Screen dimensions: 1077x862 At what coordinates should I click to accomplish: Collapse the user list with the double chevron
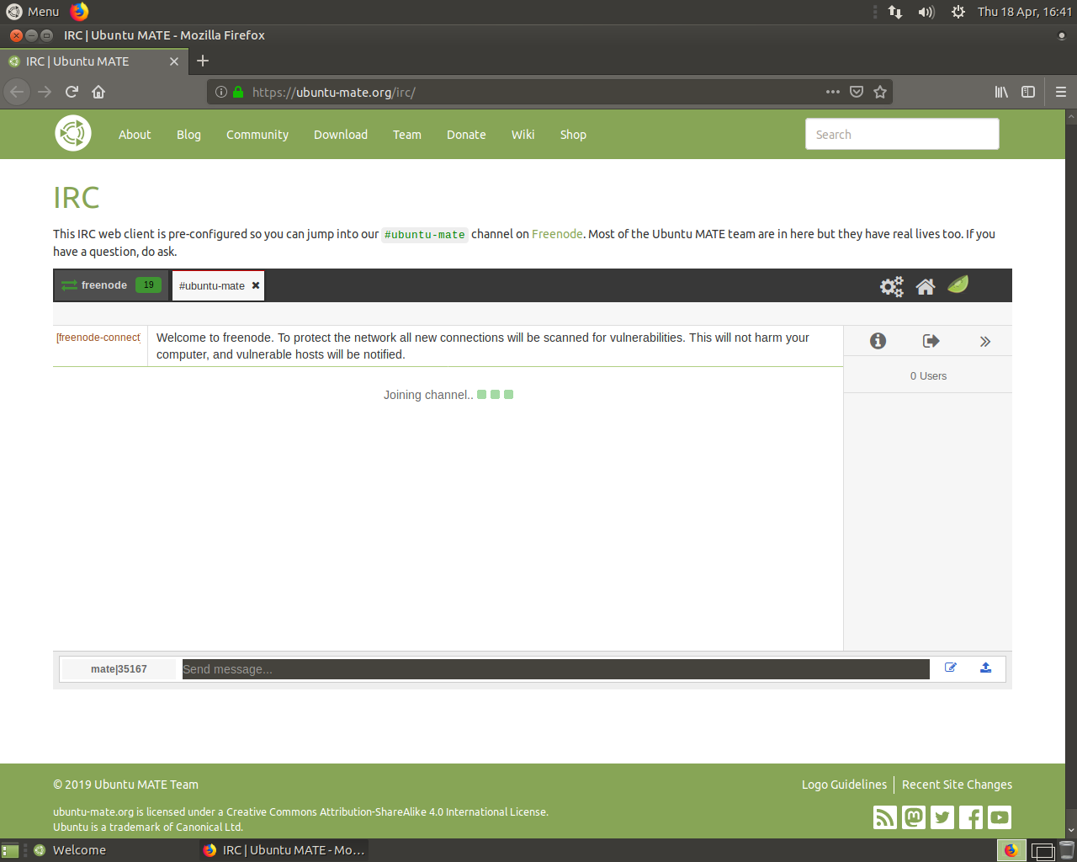[x=985, y=342]
